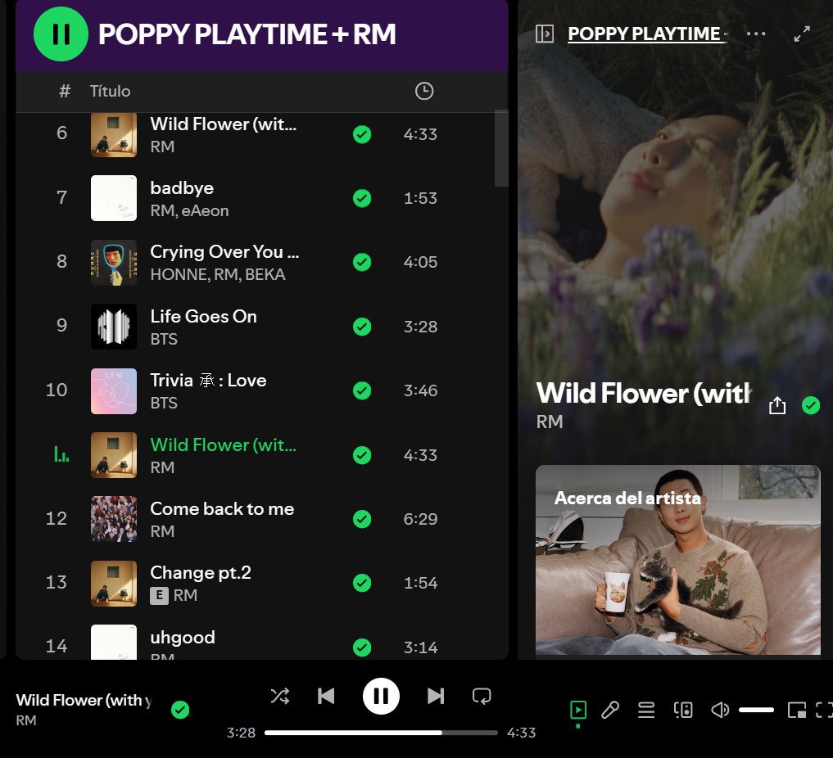Select Life Goes On BTS album cover
Screen dimensions: 833x758
114,327
